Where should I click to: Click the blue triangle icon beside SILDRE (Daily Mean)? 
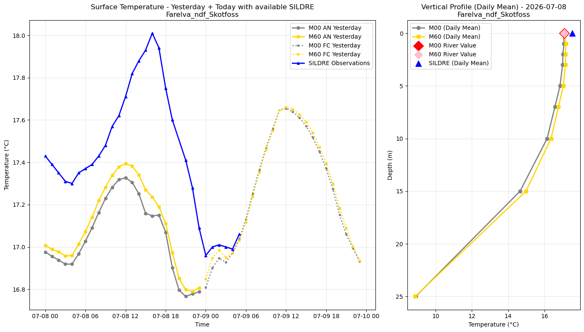pos(418,63)
